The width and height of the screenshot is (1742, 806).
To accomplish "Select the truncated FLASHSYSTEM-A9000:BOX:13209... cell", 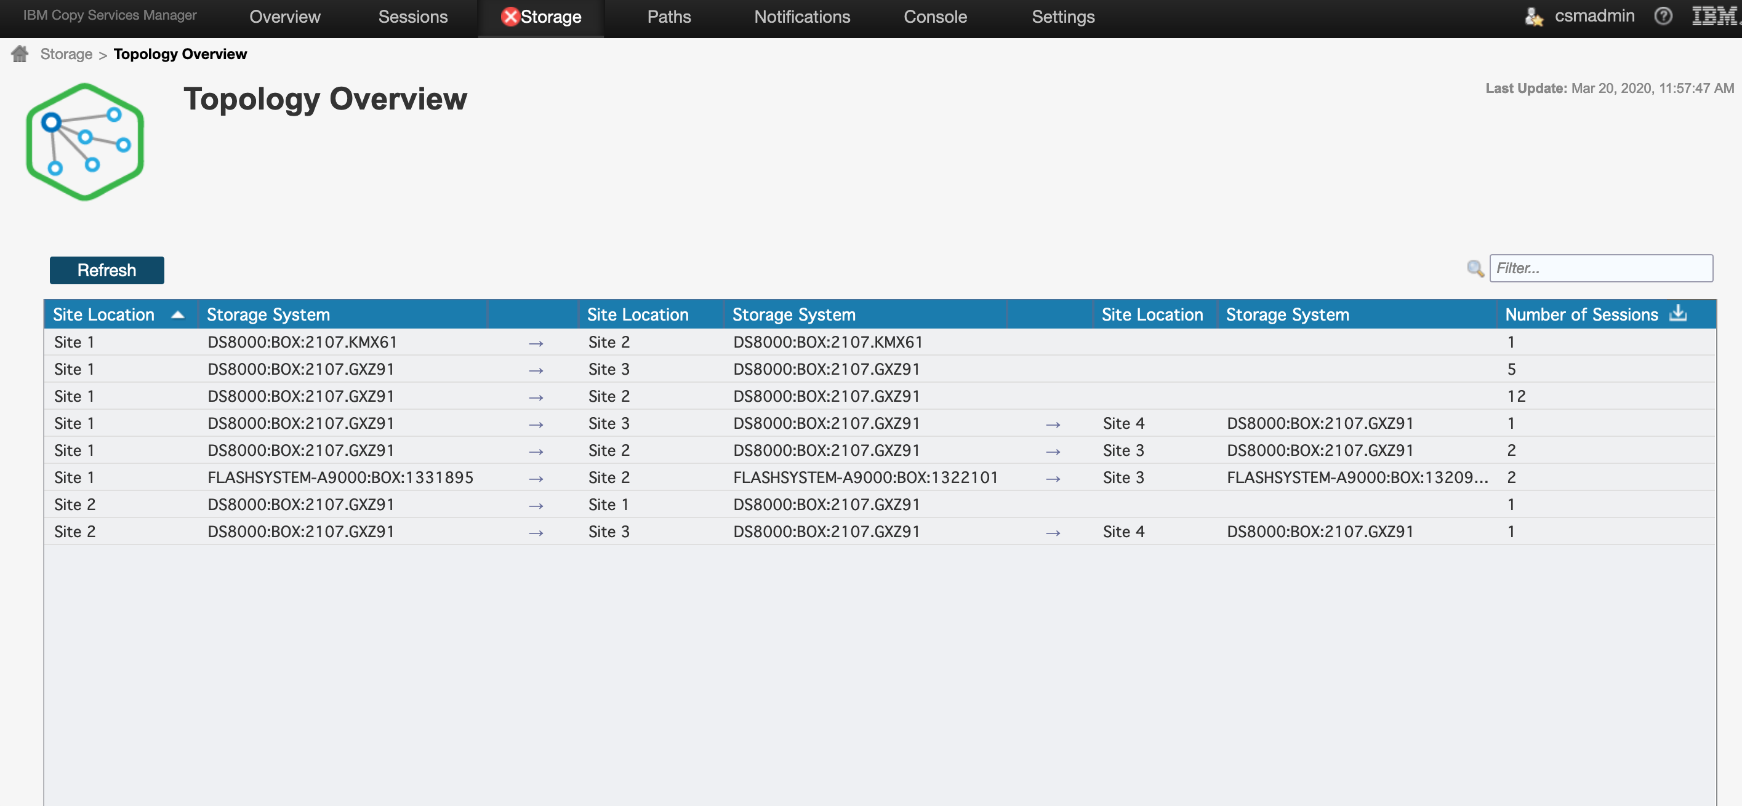I will (1357, 477).
